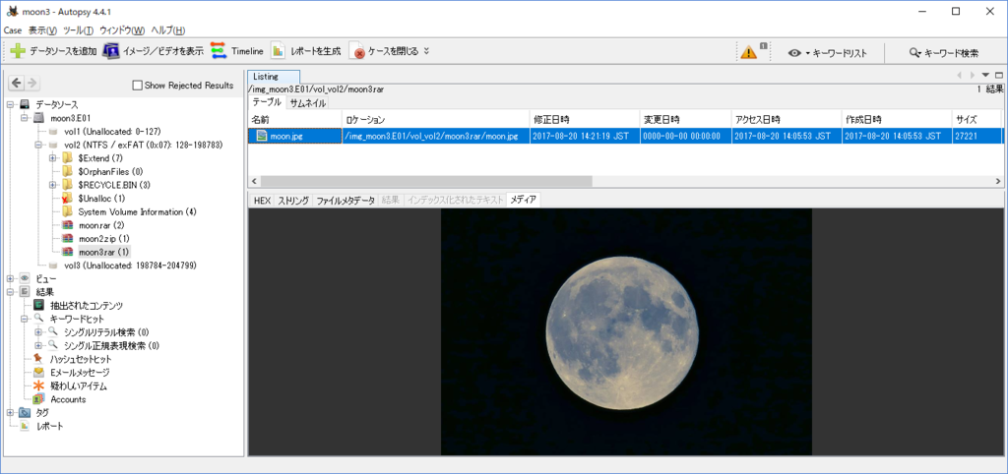
Task: Open the ツール(T) menu
Action: coord(79,30)
